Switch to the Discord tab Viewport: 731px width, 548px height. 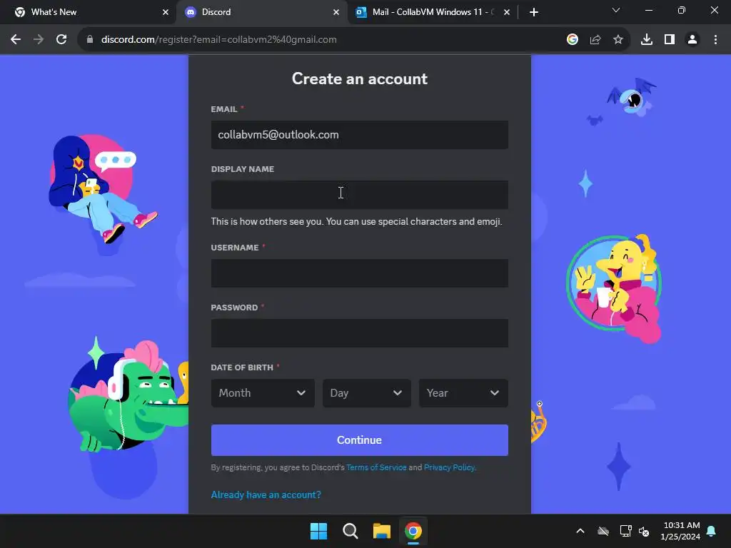click(262, 12)
